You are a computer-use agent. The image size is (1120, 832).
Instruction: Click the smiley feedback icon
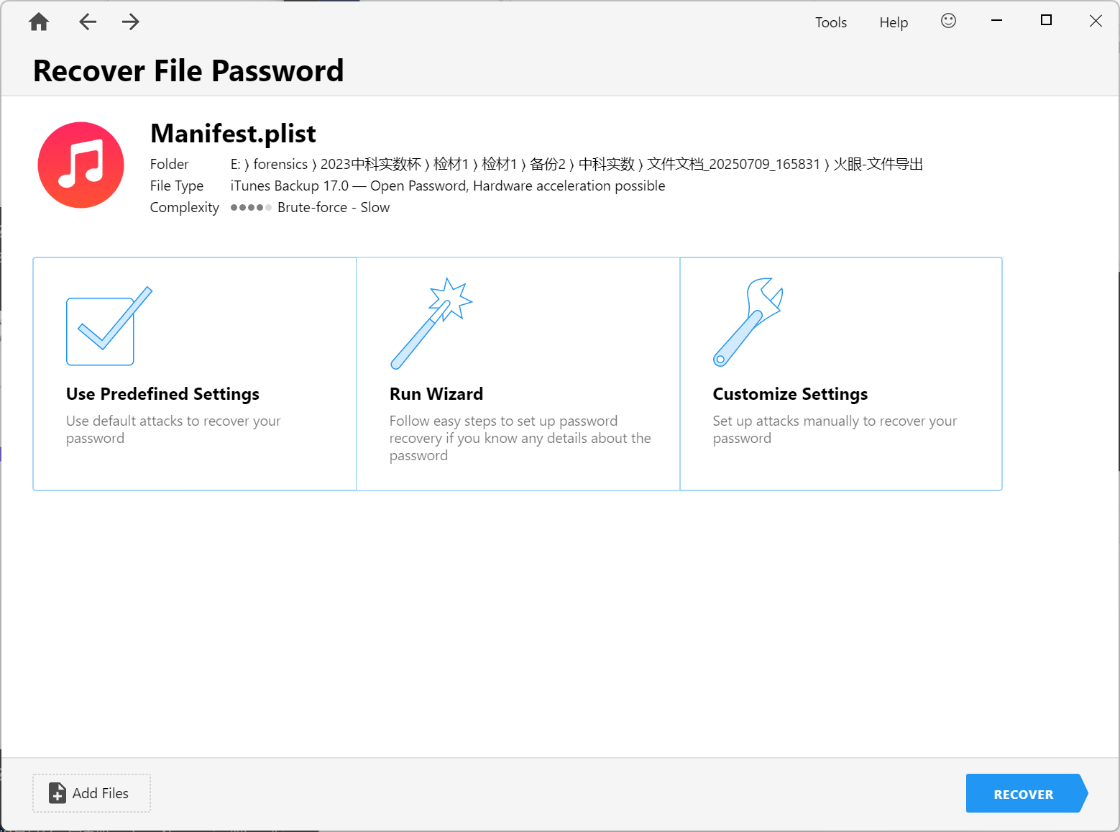tap(948, 21)
